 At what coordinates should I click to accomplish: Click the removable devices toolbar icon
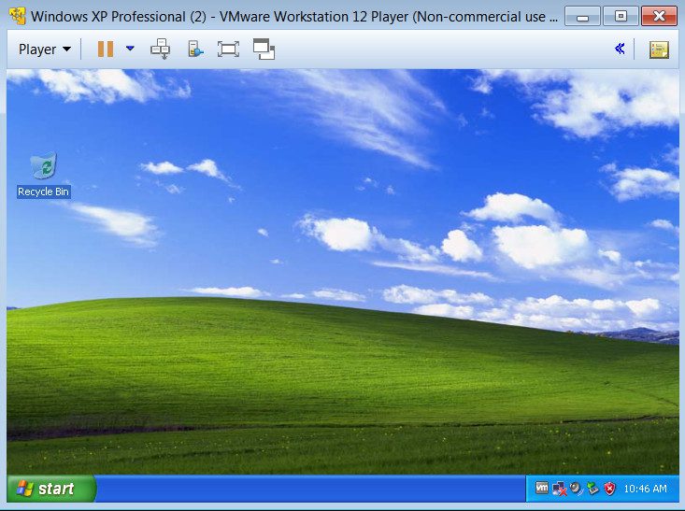tap(195, 49)
